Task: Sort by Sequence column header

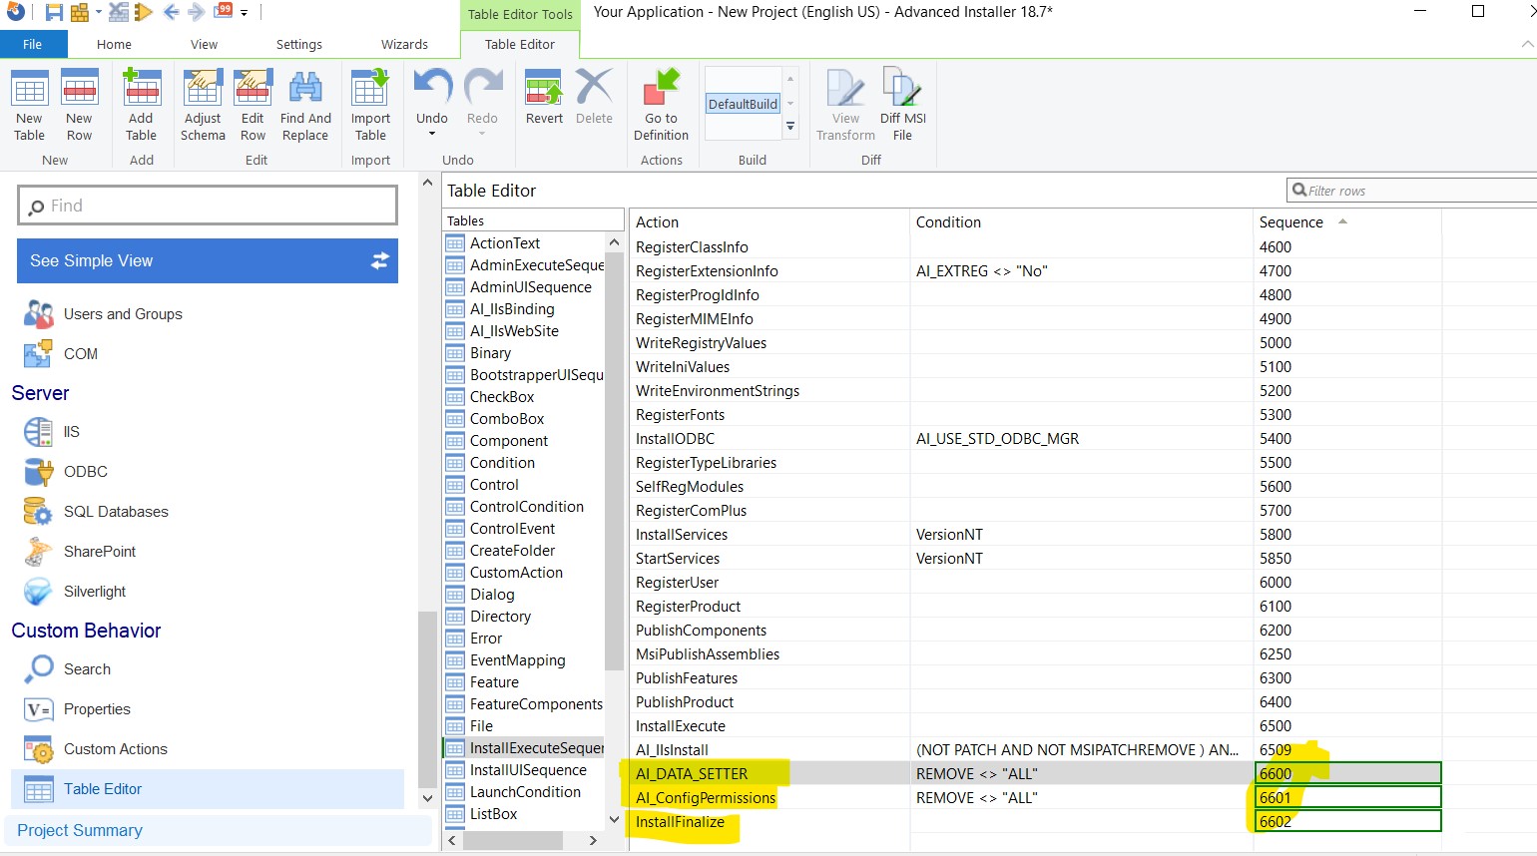Action: [x=1290, y=222]
